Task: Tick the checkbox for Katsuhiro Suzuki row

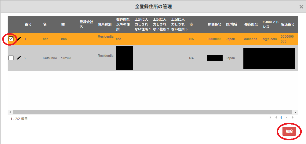Action: click(11, 58)
